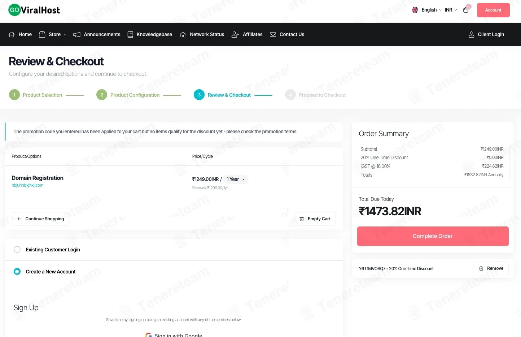521x337 pixels.
Task: Click the GoViralHost logo
Action: (x=34, y=10)
